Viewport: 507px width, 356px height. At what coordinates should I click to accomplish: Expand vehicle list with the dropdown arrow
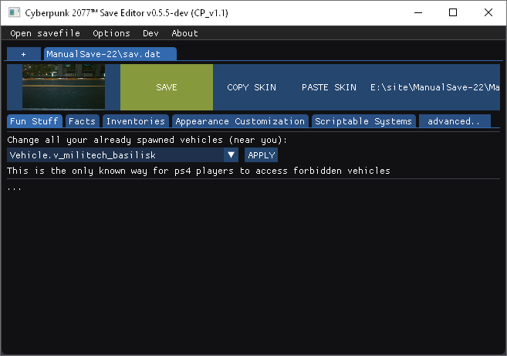click(231, 155)
